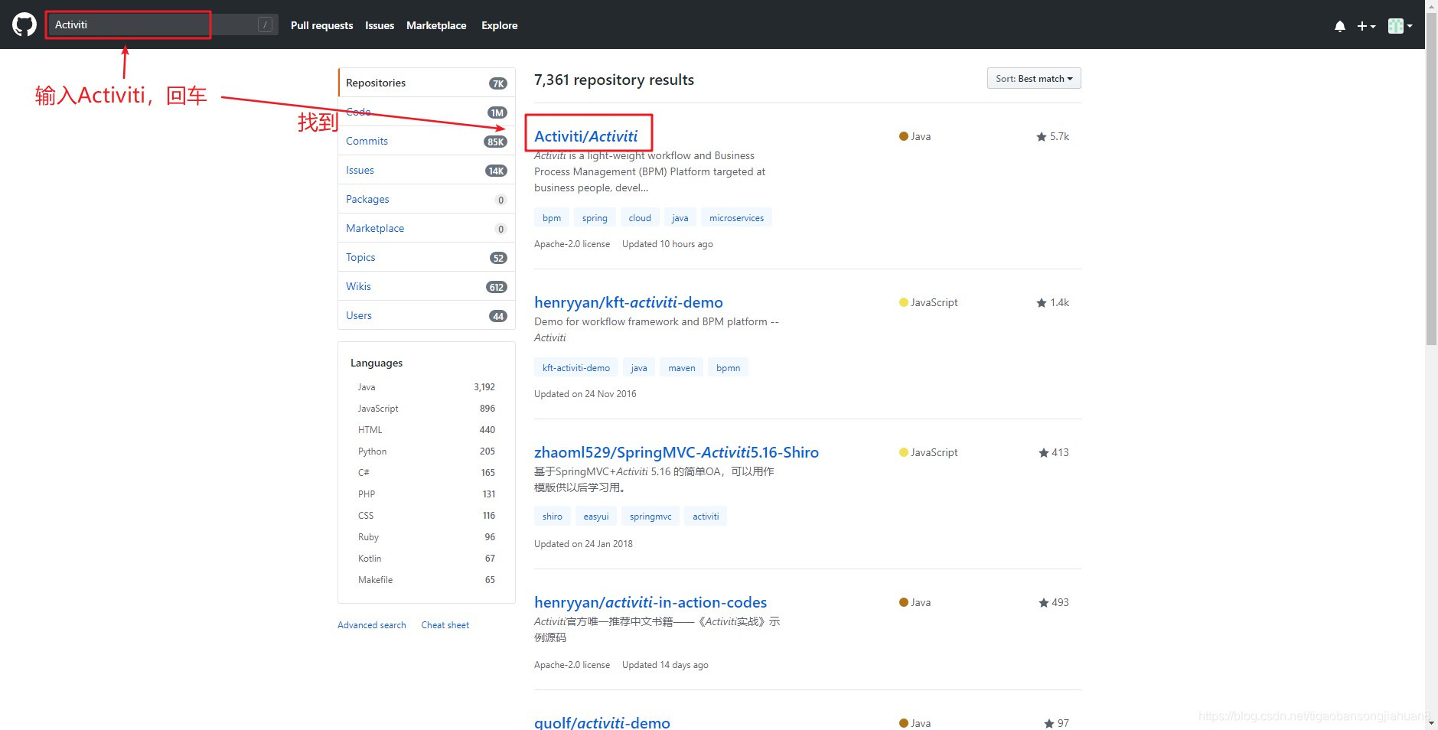
Task: Open the Sort: Best match dropdown
Action: 1034,79
